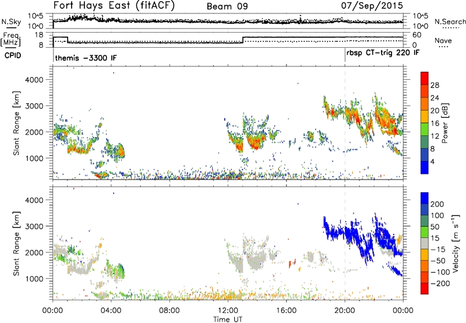Click the blue bottom of power color bar
The image size is (466, 323).
click(425, 167)
